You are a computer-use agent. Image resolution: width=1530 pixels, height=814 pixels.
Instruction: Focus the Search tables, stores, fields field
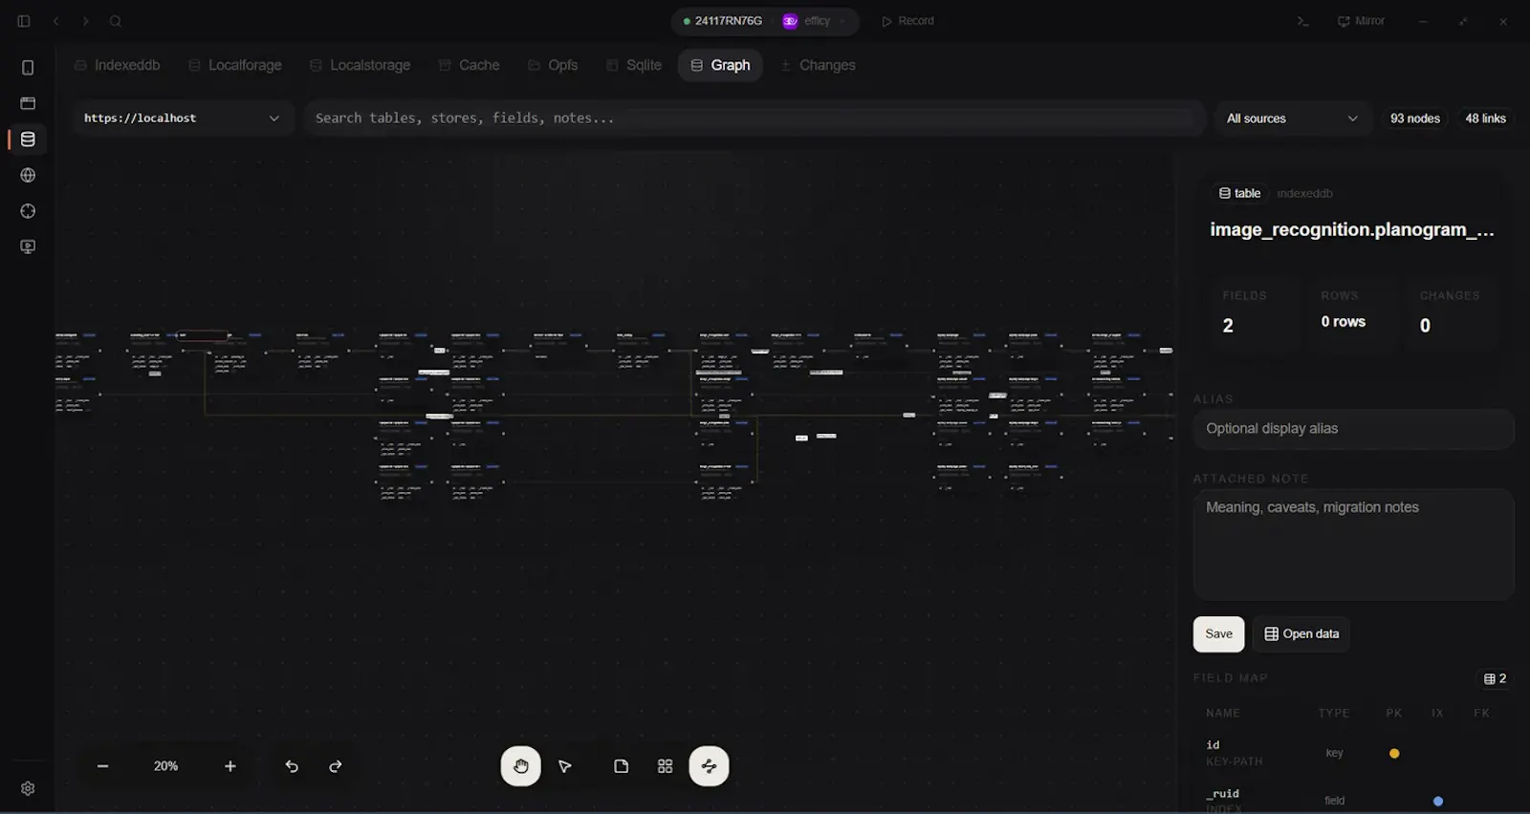click(754, 118)
